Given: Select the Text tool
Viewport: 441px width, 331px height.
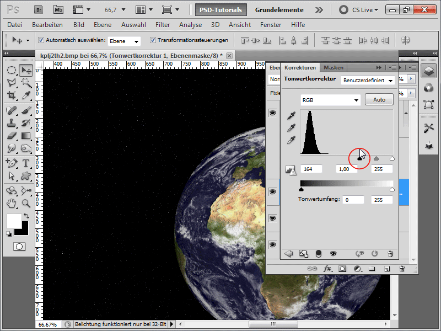Looking at the screenshot, I should click(26, 163).
